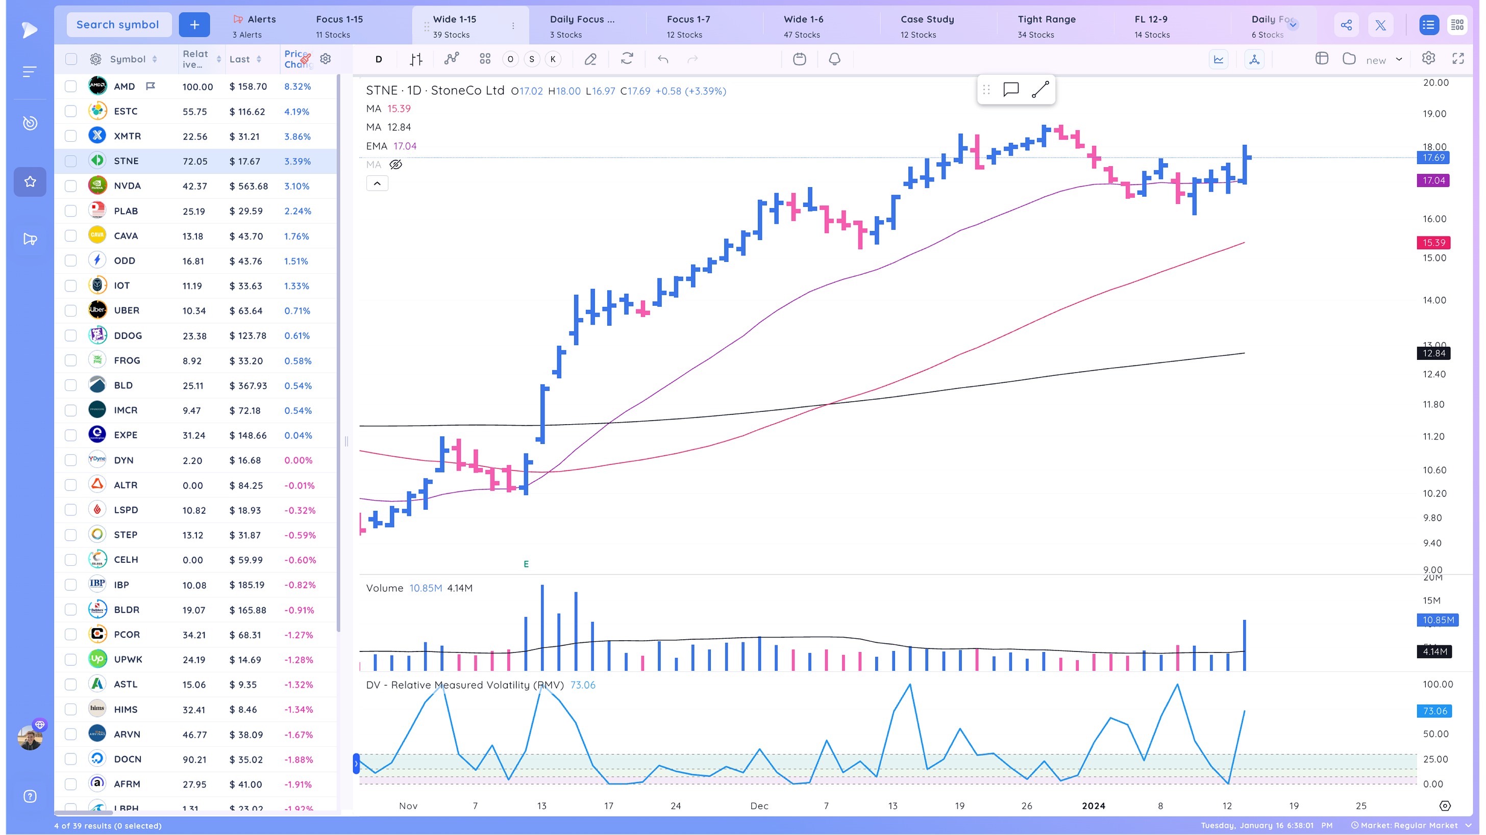This screenshot has height=835, width=1486.
Task: Expand the hidden watchlist tabs chevron
Action: [1293, 25]
